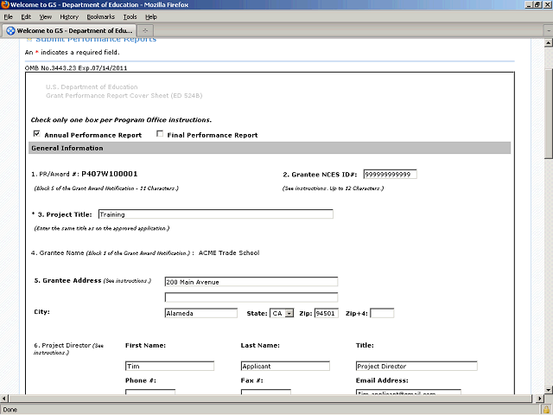Open a new tab with plus button
The height and width of the screenshot is (415, 553).
145,31
